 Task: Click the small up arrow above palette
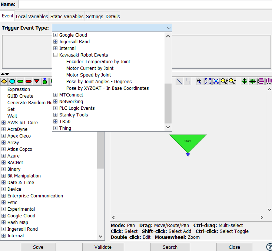click(x=3, y=74)
